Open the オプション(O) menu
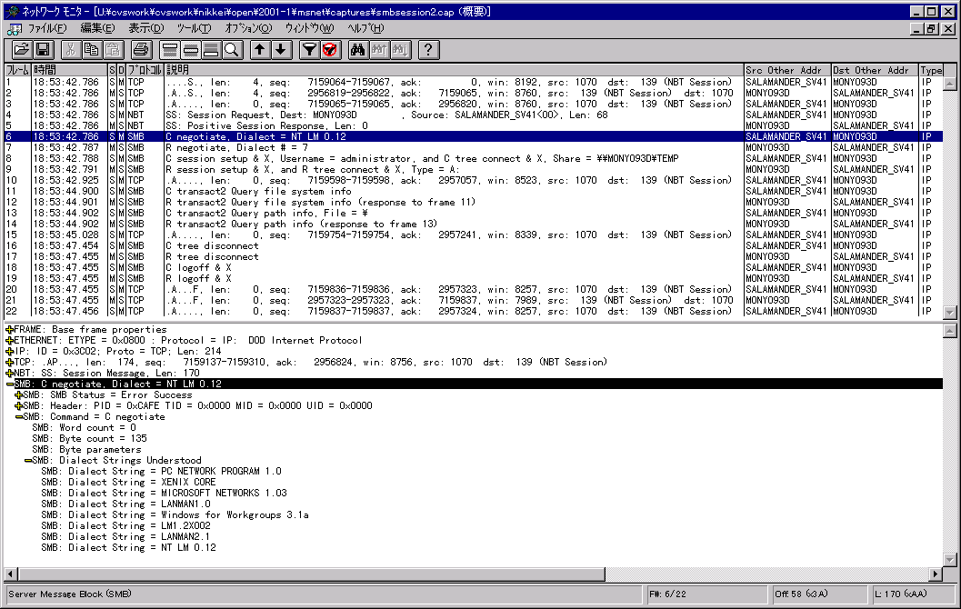The height and width of the screenshot is (609, 961). pyautogui.click(x=248, y=28)
